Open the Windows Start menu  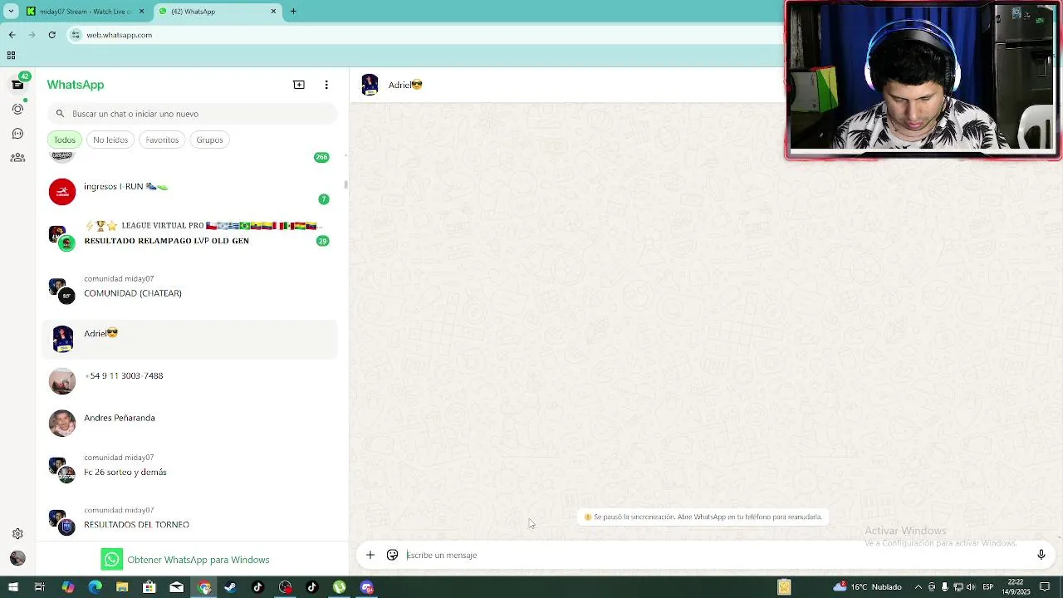pos(12,587)
